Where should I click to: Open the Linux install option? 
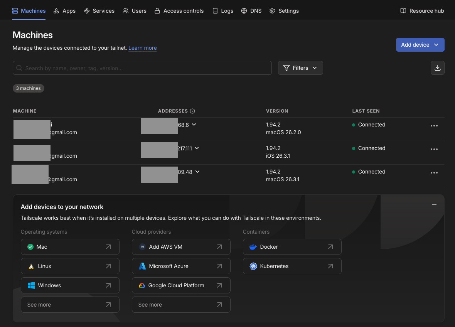point(70,266)
